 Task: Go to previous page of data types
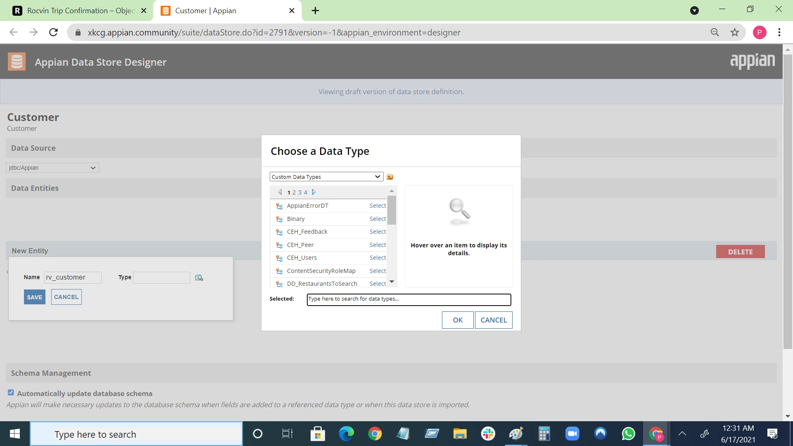coord(280,192)
